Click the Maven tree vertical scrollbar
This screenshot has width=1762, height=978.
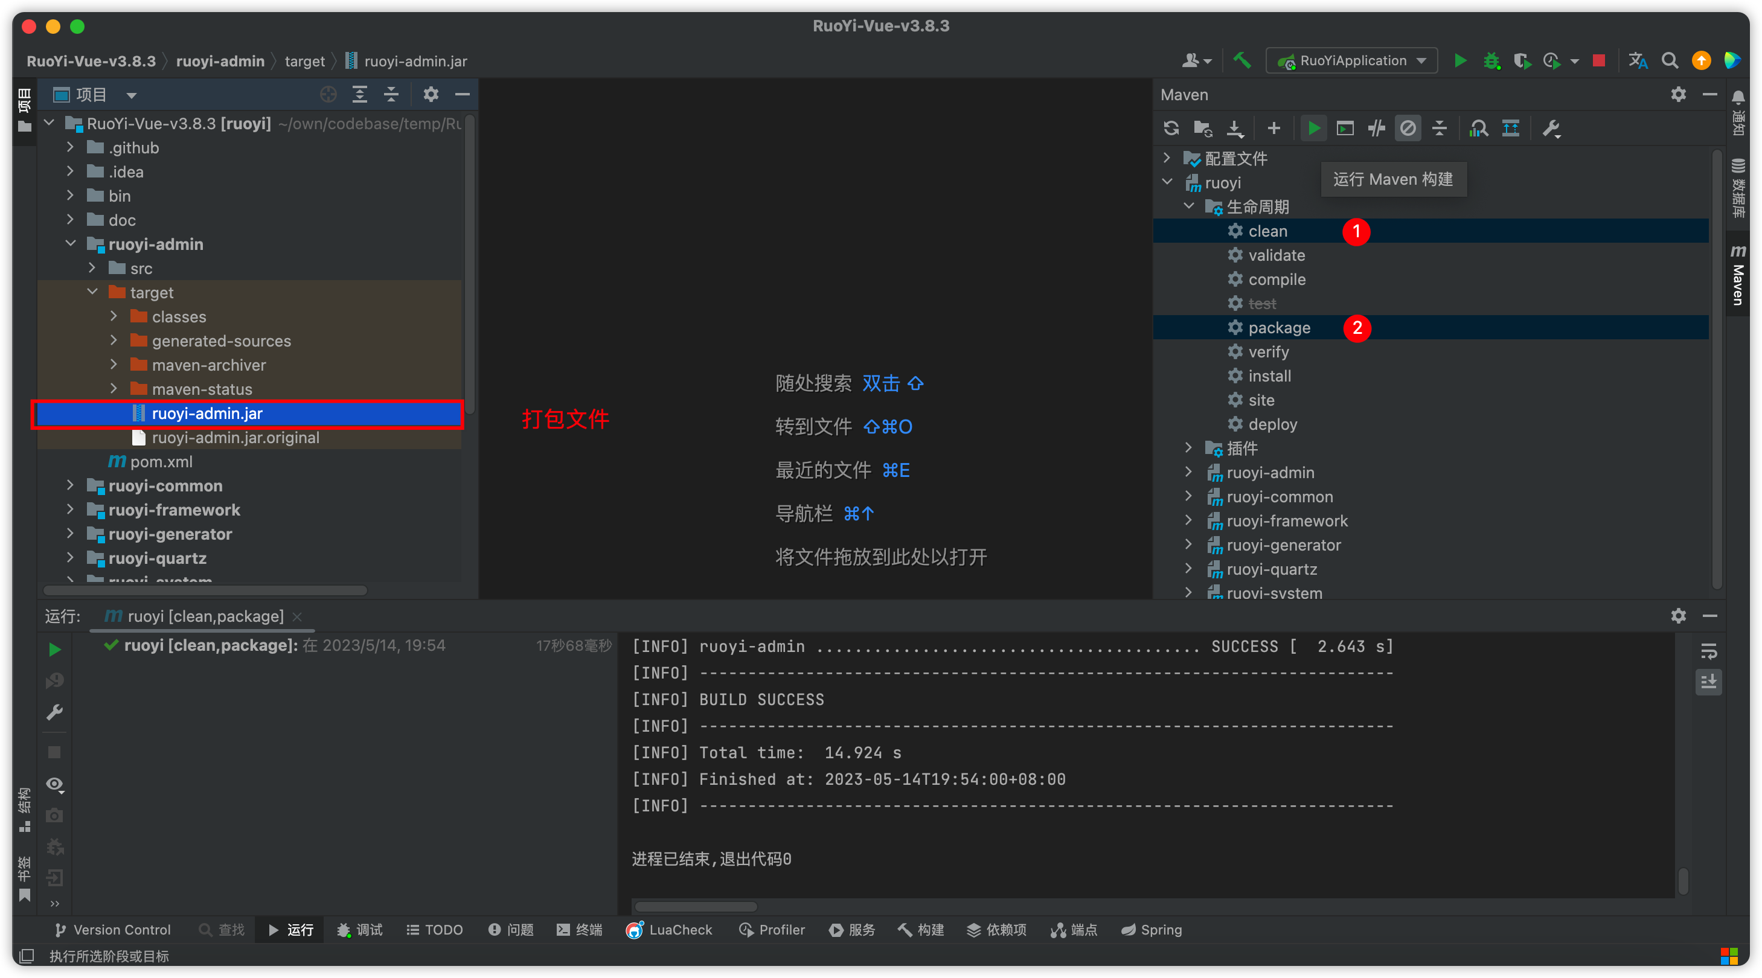[x=1716, y=369]
